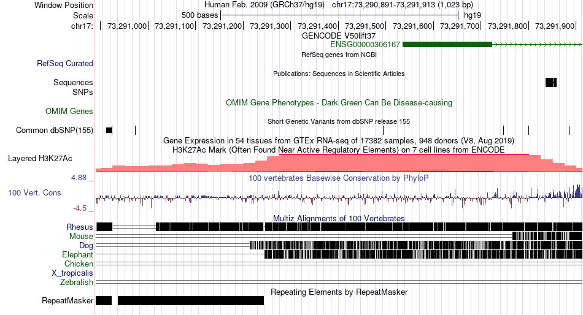Click the RepeatMasker track label
Screen dimensions: 583x315
(68, 300)
